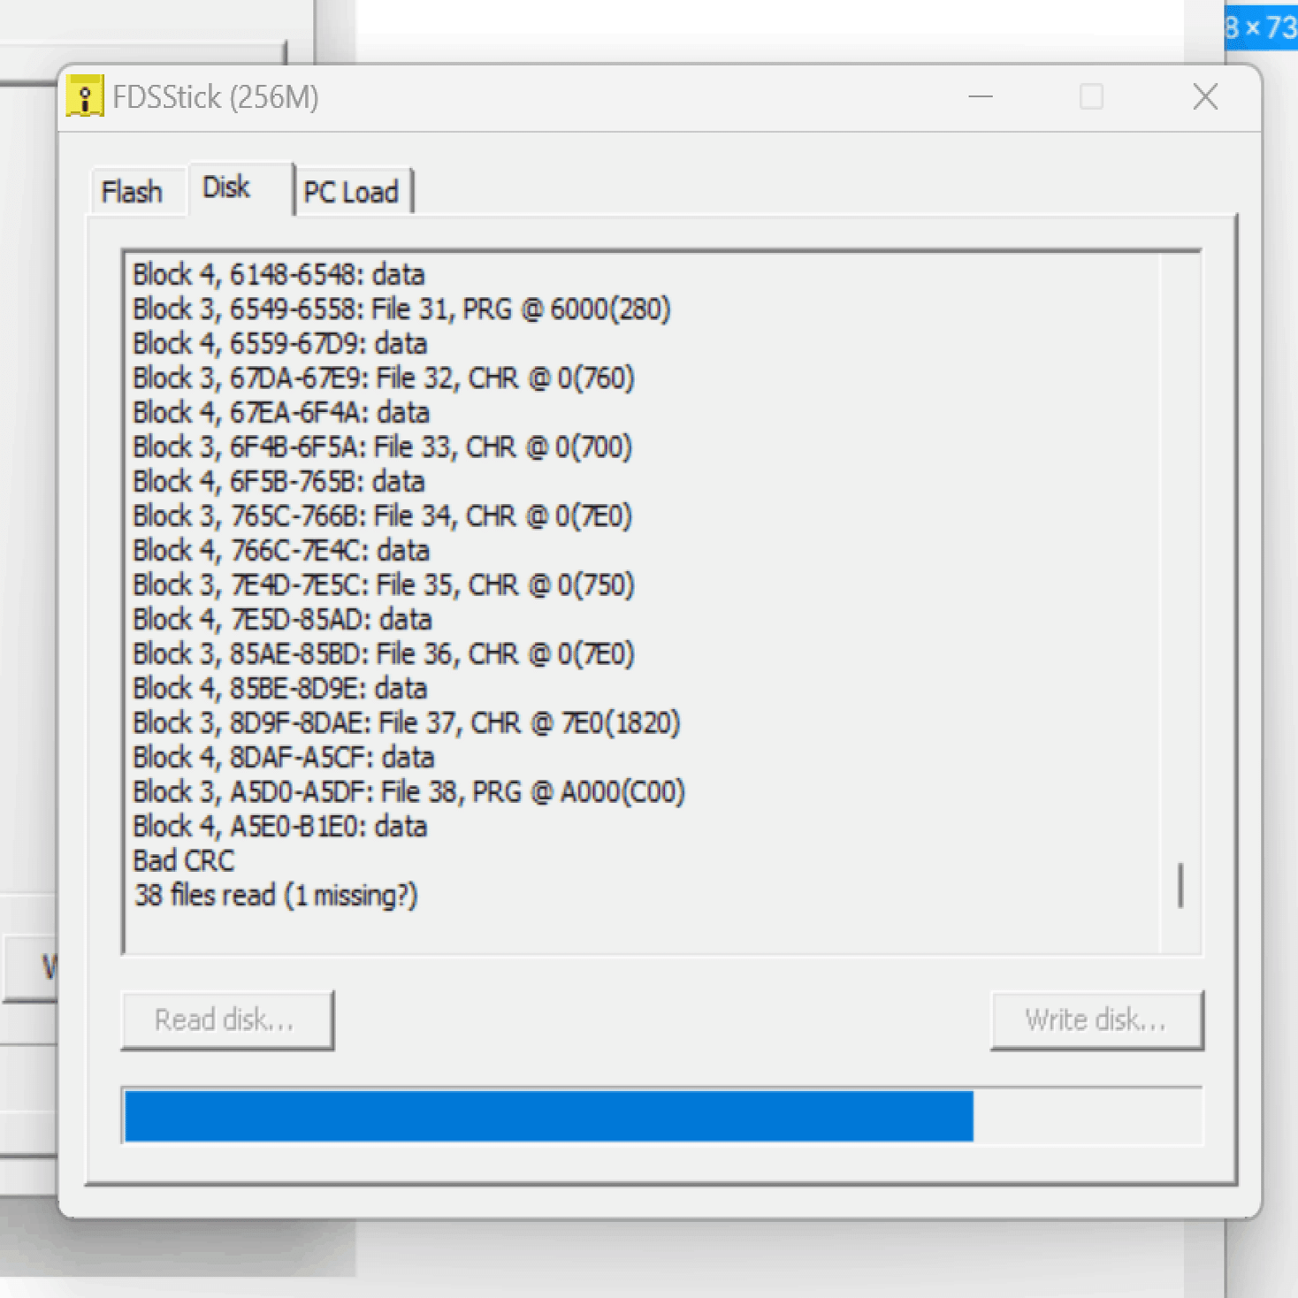Click the File 35, CHR @ 0(750) line
Image resolution: width=1298 pixels, height=1298 pixels.
[384, 584]
